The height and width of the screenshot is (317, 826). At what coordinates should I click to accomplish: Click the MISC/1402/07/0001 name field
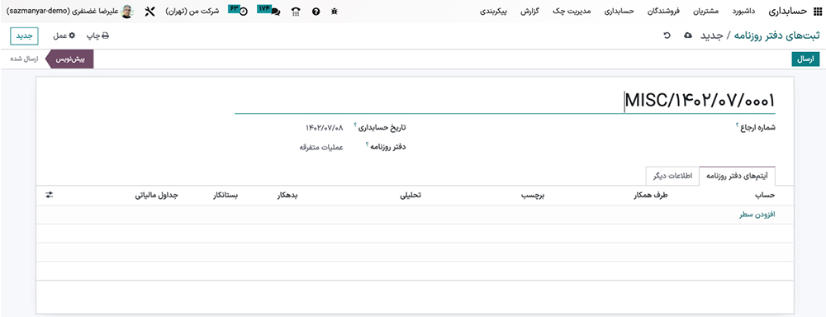pos(505,100)
